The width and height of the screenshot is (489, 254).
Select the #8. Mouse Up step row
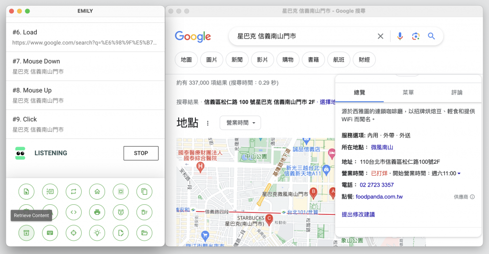[85, 95]
